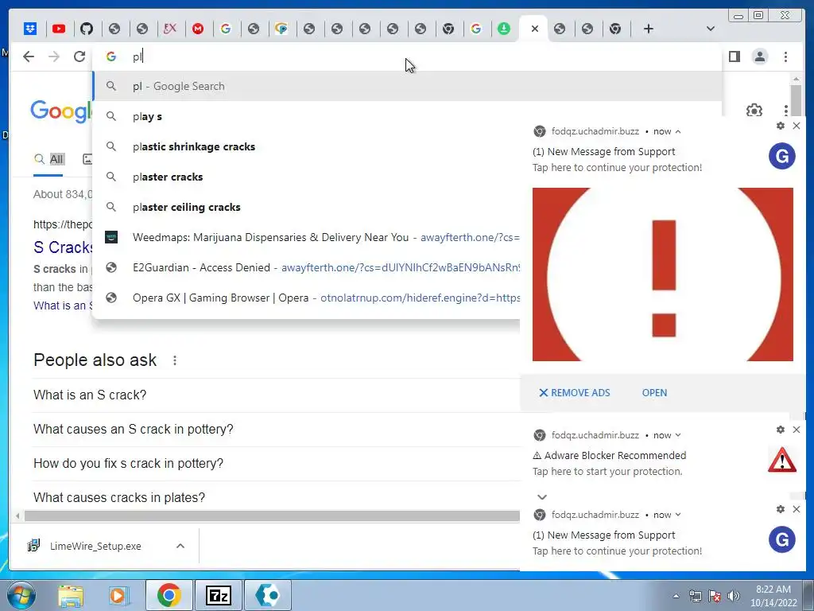
Task: Open Windows Media Player from taskbar
Action: click(x=118, y=595)
